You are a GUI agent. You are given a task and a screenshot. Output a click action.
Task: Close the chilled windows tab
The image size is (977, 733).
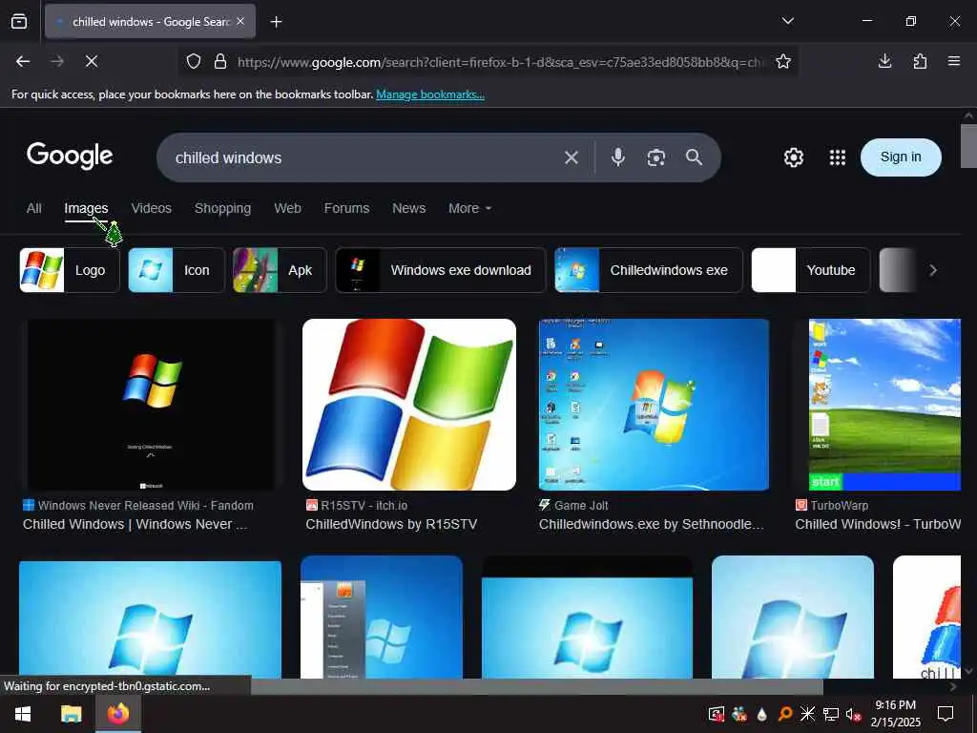(x=240, y=21)
